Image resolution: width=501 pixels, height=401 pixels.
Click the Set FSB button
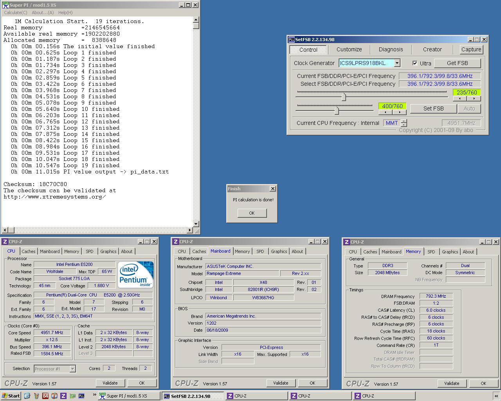[x=433, y=108]
